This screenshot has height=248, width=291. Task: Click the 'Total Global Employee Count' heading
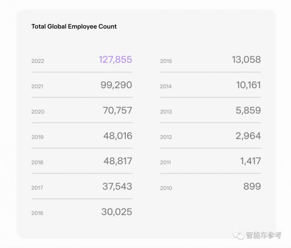tap(74, 26)
